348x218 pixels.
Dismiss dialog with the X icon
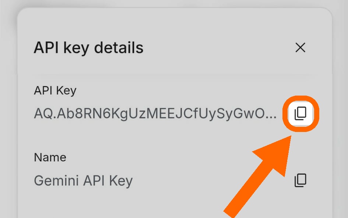[x=300, y=48]
